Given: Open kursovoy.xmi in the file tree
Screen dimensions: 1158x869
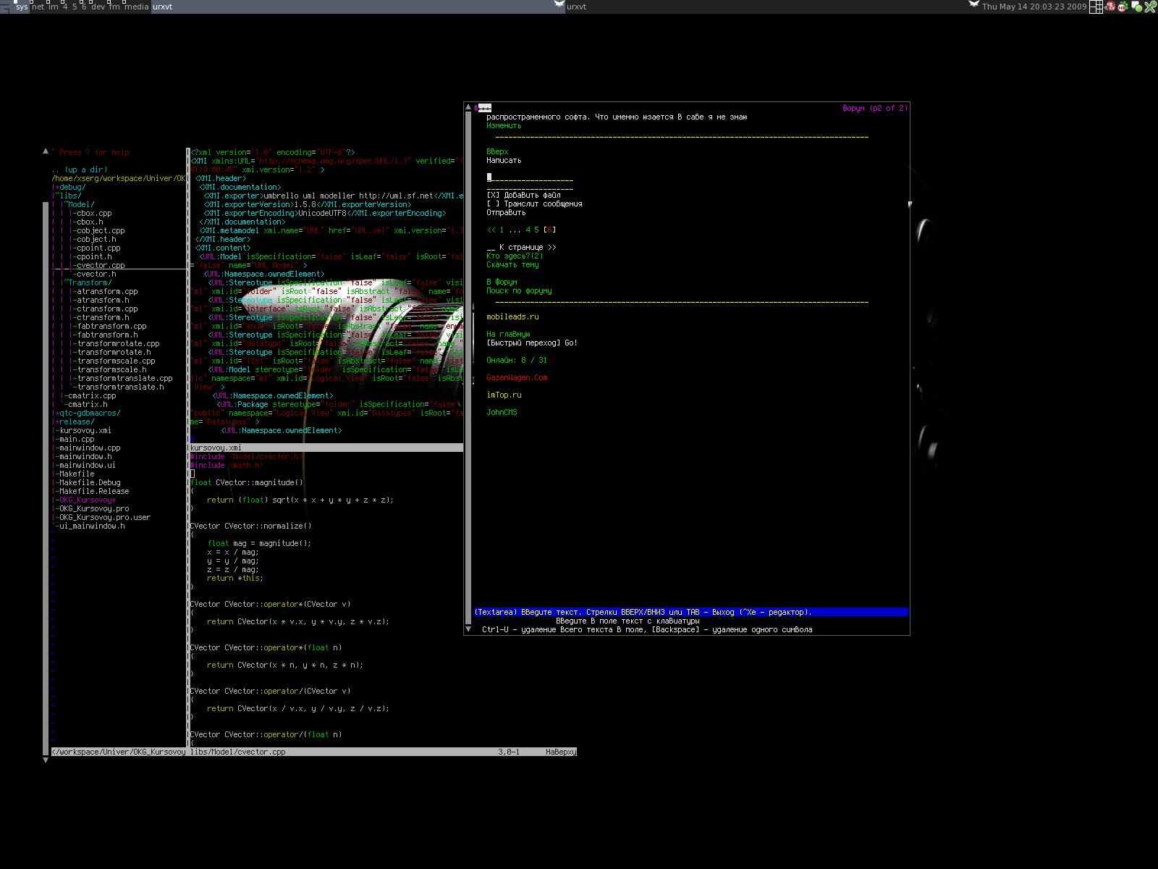Looking at the screenshot, I should pos(85,430).
